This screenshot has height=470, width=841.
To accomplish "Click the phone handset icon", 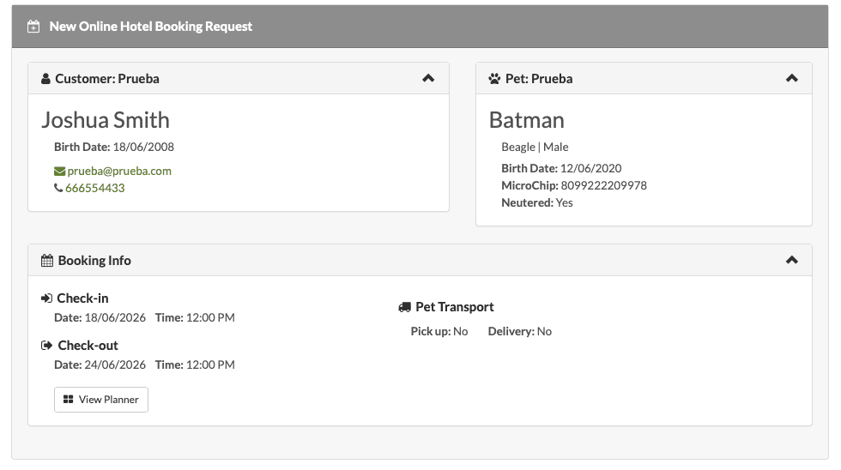I will [58, 188].
